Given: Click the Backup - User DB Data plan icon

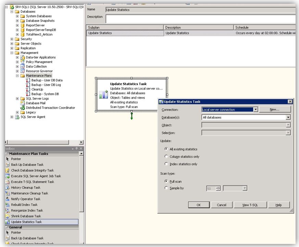Looking at the screenshot, I should pyautogui.click(x=28, y=80).
